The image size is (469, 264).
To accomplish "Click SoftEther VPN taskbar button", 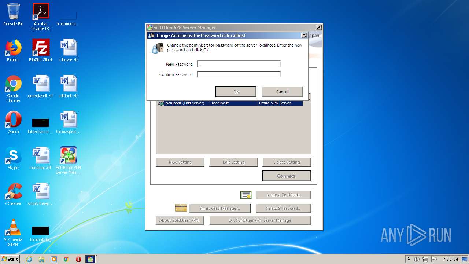I will (90, 259).
